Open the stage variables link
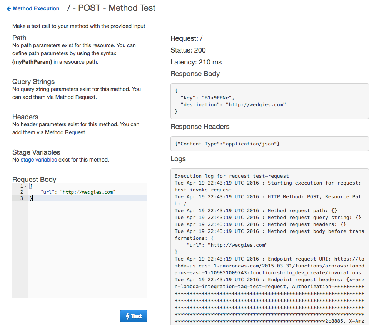374x325 pixels. tap(38, 160)
